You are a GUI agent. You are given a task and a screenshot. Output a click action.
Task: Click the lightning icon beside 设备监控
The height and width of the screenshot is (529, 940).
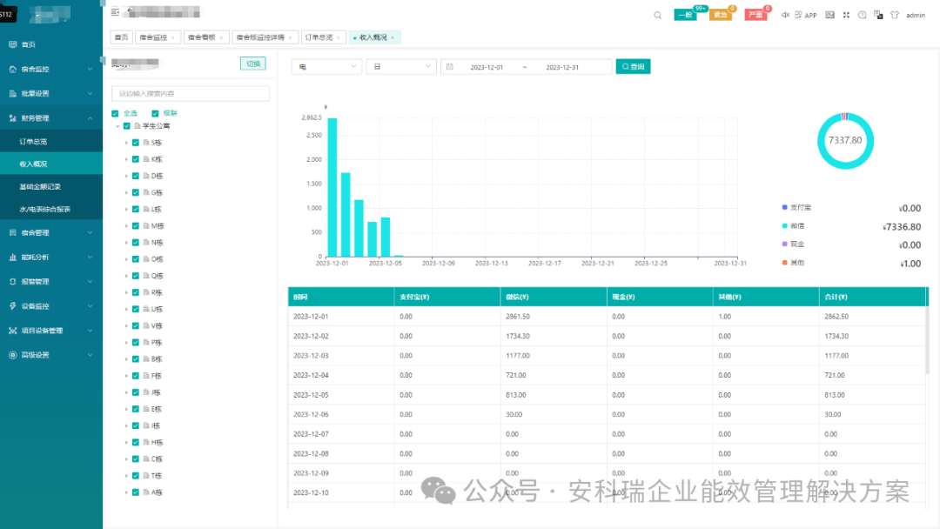point(12,306)
